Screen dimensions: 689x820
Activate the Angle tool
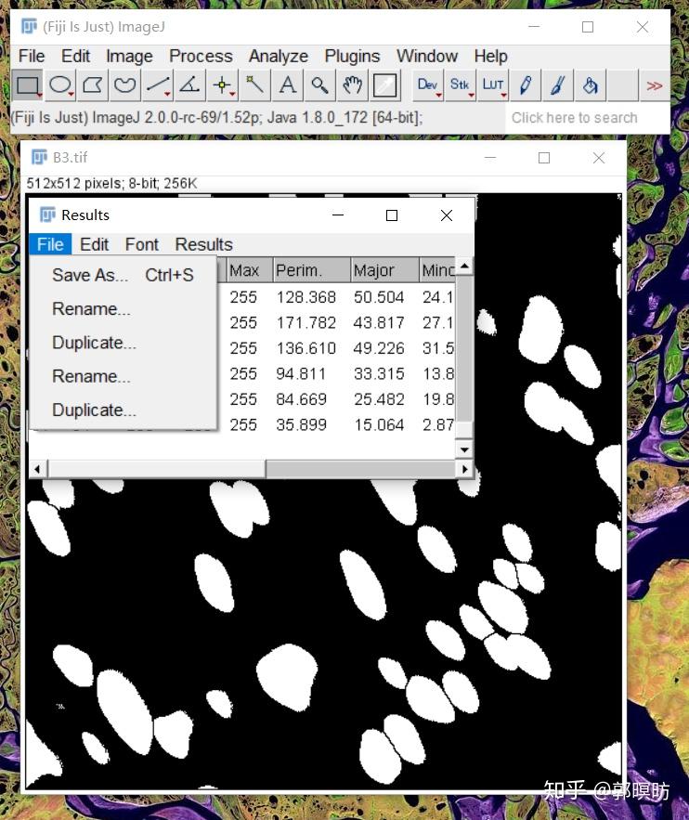pos(189,86)
